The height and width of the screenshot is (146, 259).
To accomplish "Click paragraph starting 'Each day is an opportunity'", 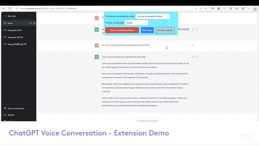I will [x=145, y=75].
